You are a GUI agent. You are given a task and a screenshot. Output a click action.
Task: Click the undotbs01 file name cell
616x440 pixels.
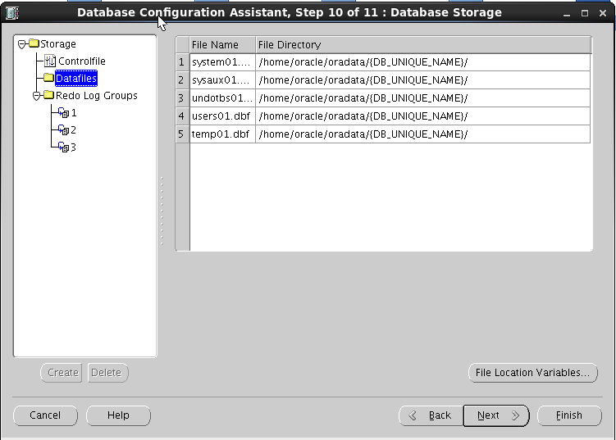point(222,98)
